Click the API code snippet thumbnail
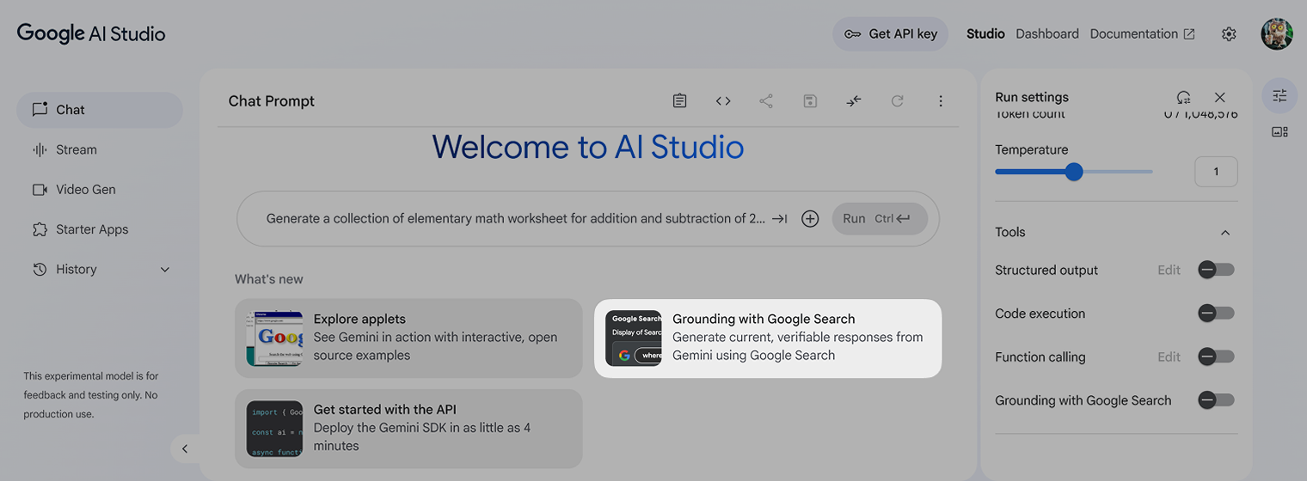Viewport: 1307px width, 481px height. coord(274,429)
